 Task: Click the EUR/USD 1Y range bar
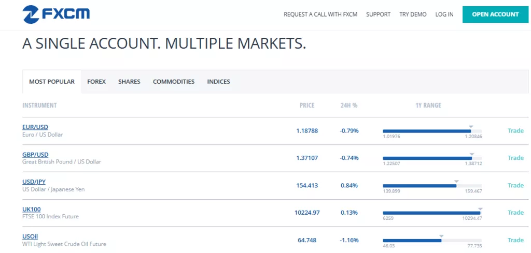coord(432,131)
